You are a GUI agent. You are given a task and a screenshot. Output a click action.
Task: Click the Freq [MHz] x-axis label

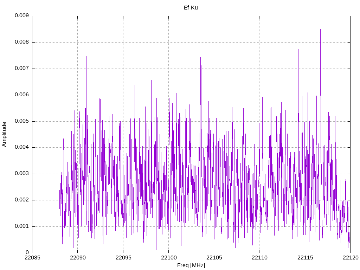(191, 265)
